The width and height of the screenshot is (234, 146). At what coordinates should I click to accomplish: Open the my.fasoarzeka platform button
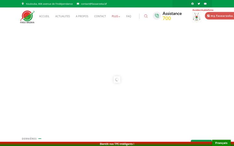[x=219, y=16]
